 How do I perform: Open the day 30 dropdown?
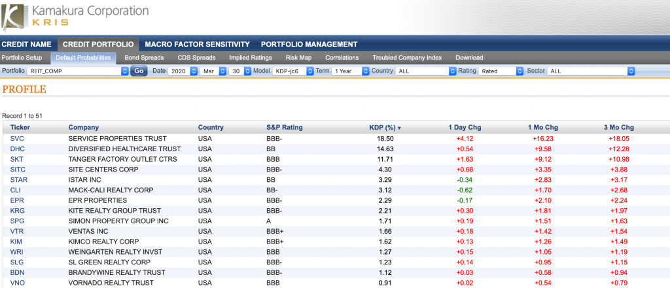pos(239,71)
